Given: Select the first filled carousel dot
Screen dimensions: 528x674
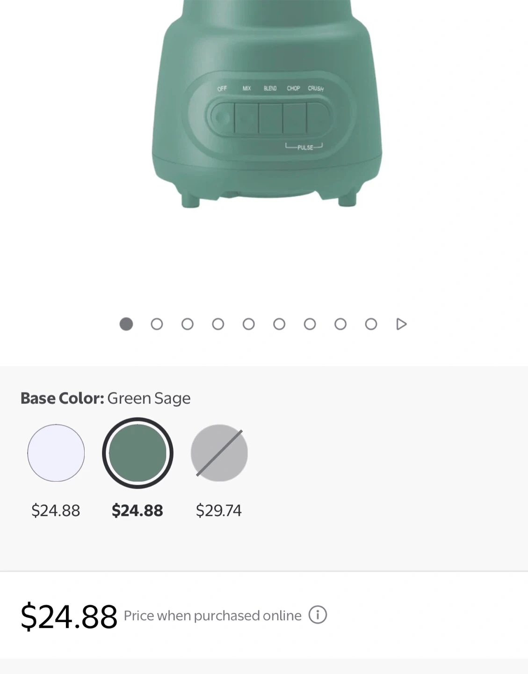Looking at the screenshot, I should (x=126, y=324).
